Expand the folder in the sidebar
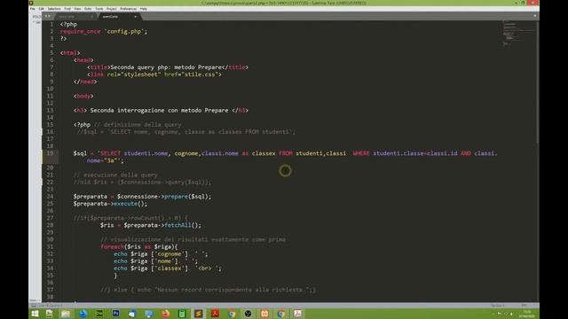 [x=34, y=22]
